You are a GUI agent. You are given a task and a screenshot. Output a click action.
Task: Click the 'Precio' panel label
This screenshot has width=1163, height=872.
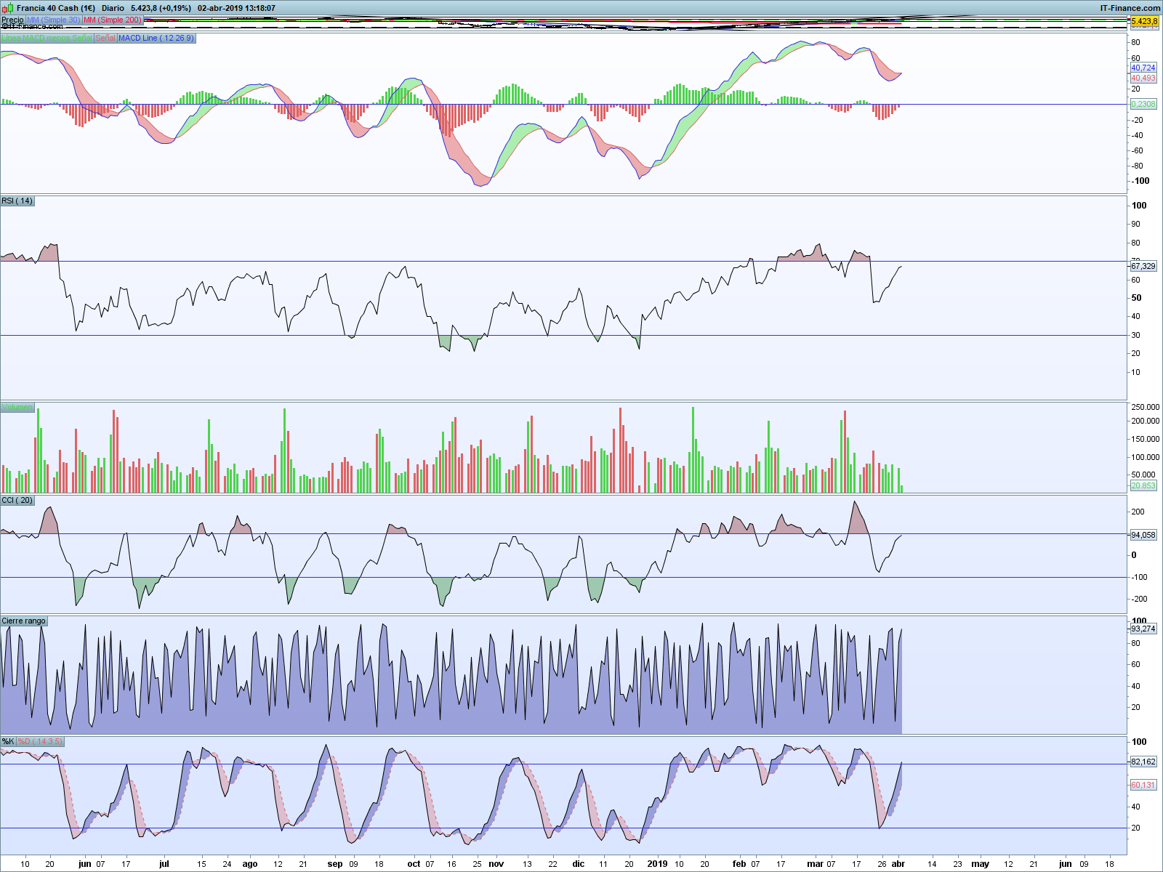12,20
